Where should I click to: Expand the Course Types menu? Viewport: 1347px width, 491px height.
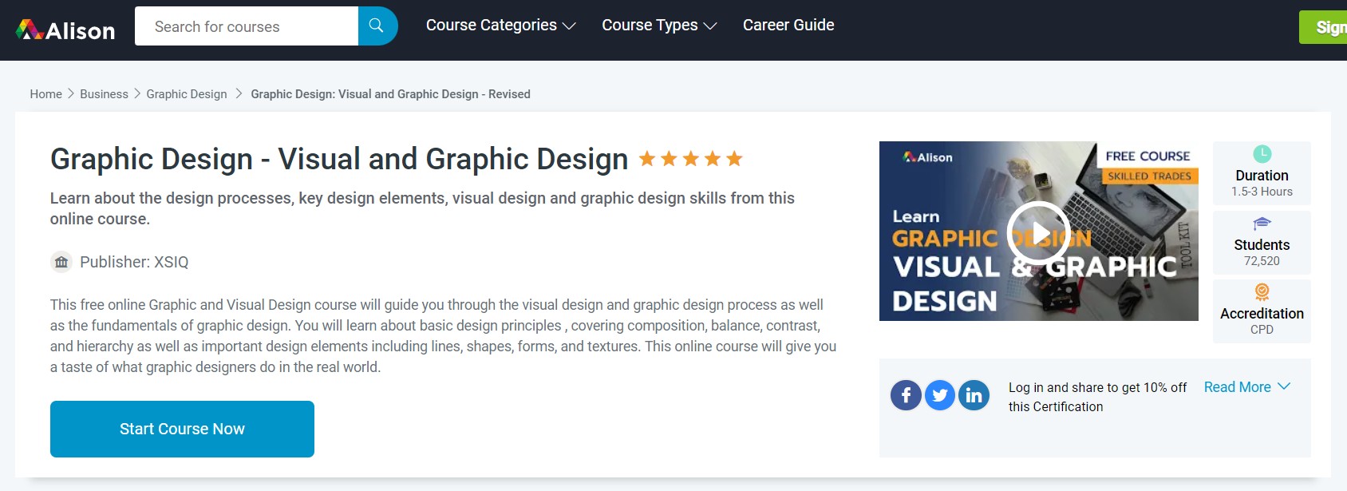point(659,26)
